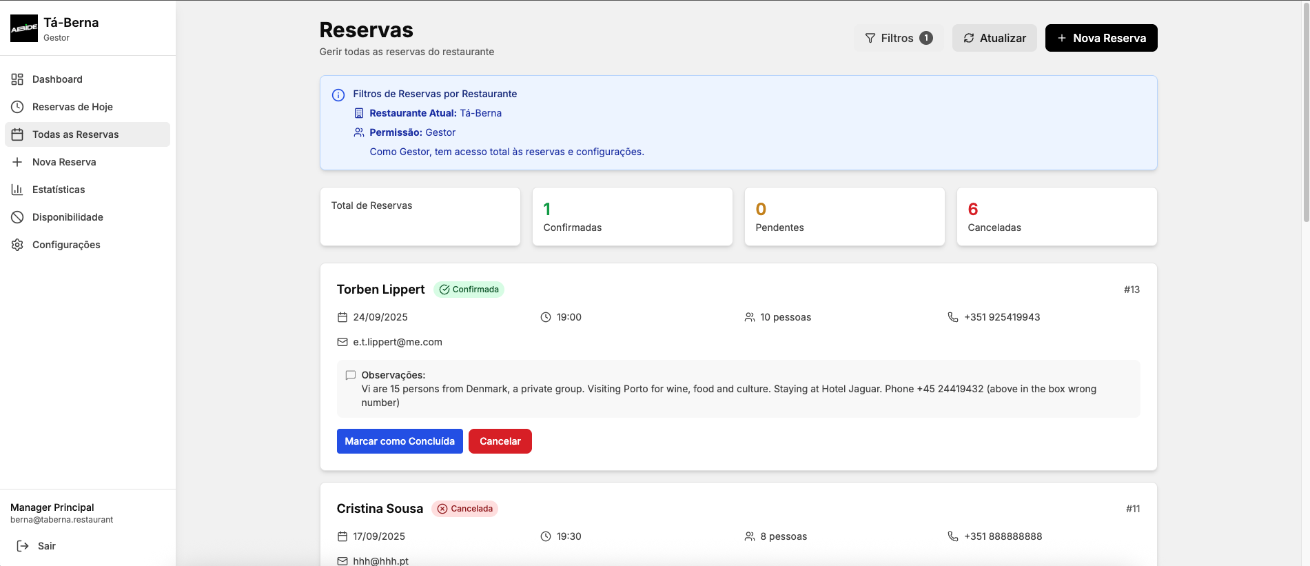This screenshot has width=1310, height=566.
Task: Click the Canceladas stat card
Action: click(1056, 216)
